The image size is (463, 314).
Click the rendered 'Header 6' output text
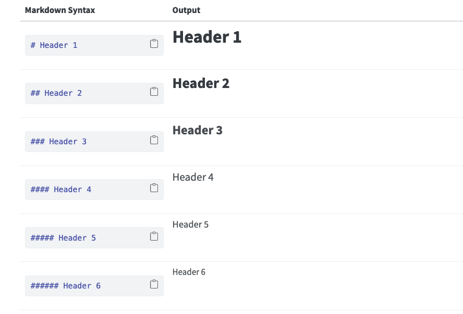pos(189,272)
